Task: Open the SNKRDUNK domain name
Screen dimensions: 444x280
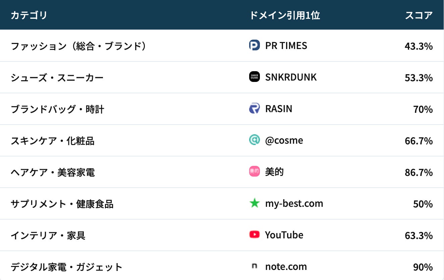Action: pos(291,77)
